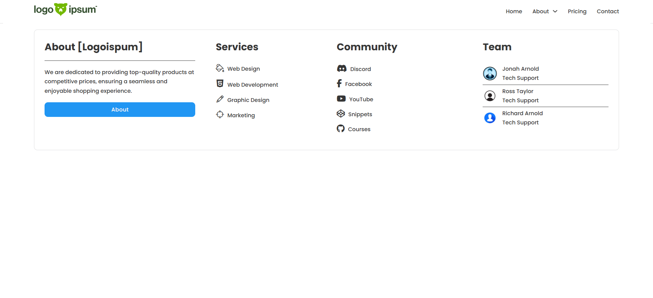Click the Community heading
The image size is (653, 298).
point(367,47)
